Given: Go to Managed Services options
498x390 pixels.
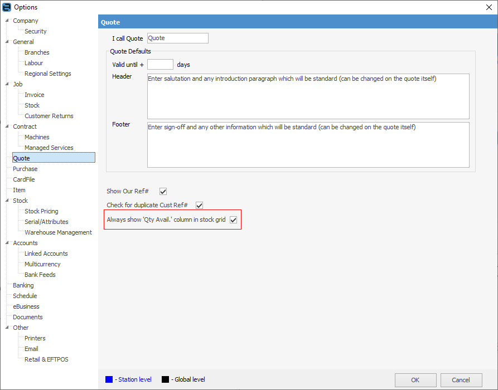Looking at the screenshot, I should (x=49, y=148).
